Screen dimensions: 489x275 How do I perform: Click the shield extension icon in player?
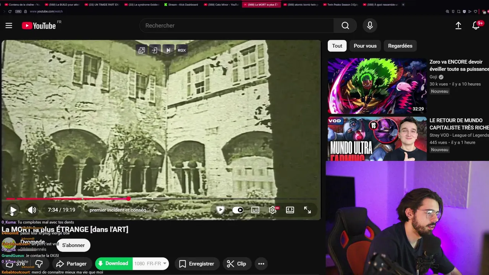[x=220, y=210]
